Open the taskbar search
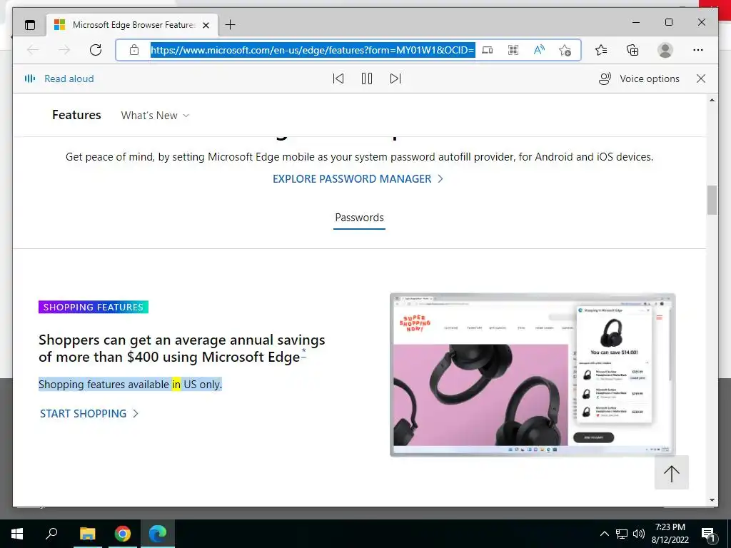Image resolution: width=731 pixels, height=548 pixels. coord(51,534)
